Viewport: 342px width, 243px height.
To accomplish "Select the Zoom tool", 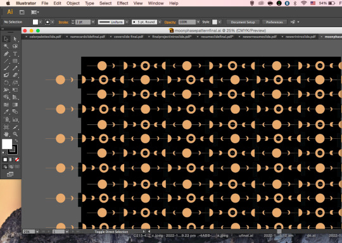I will click(x=15, y=134).
